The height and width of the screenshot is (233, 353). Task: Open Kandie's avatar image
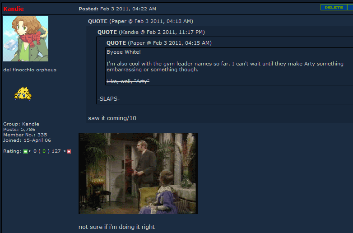coord(26,39)
